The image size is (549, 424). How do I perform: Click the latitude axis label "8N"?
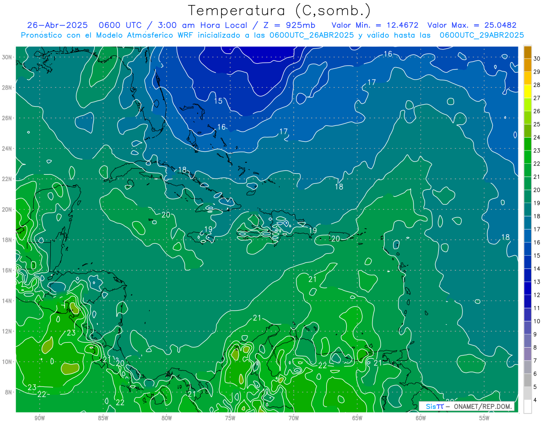tap(9, 392)
